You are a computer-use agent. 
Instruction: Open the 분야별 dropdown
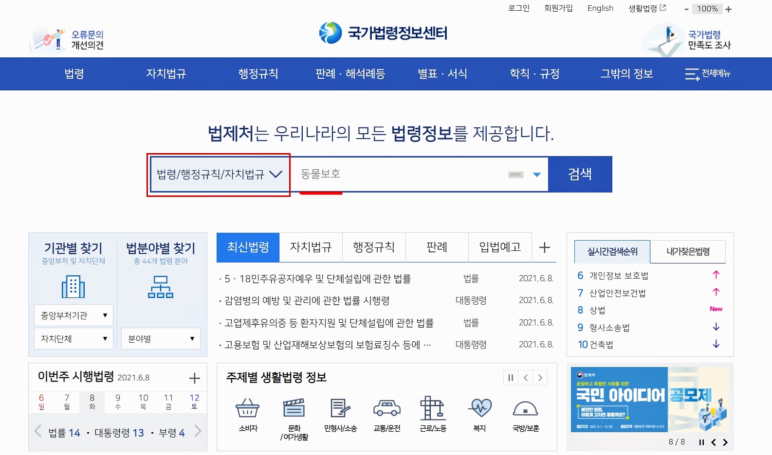(x=161, y=339)
